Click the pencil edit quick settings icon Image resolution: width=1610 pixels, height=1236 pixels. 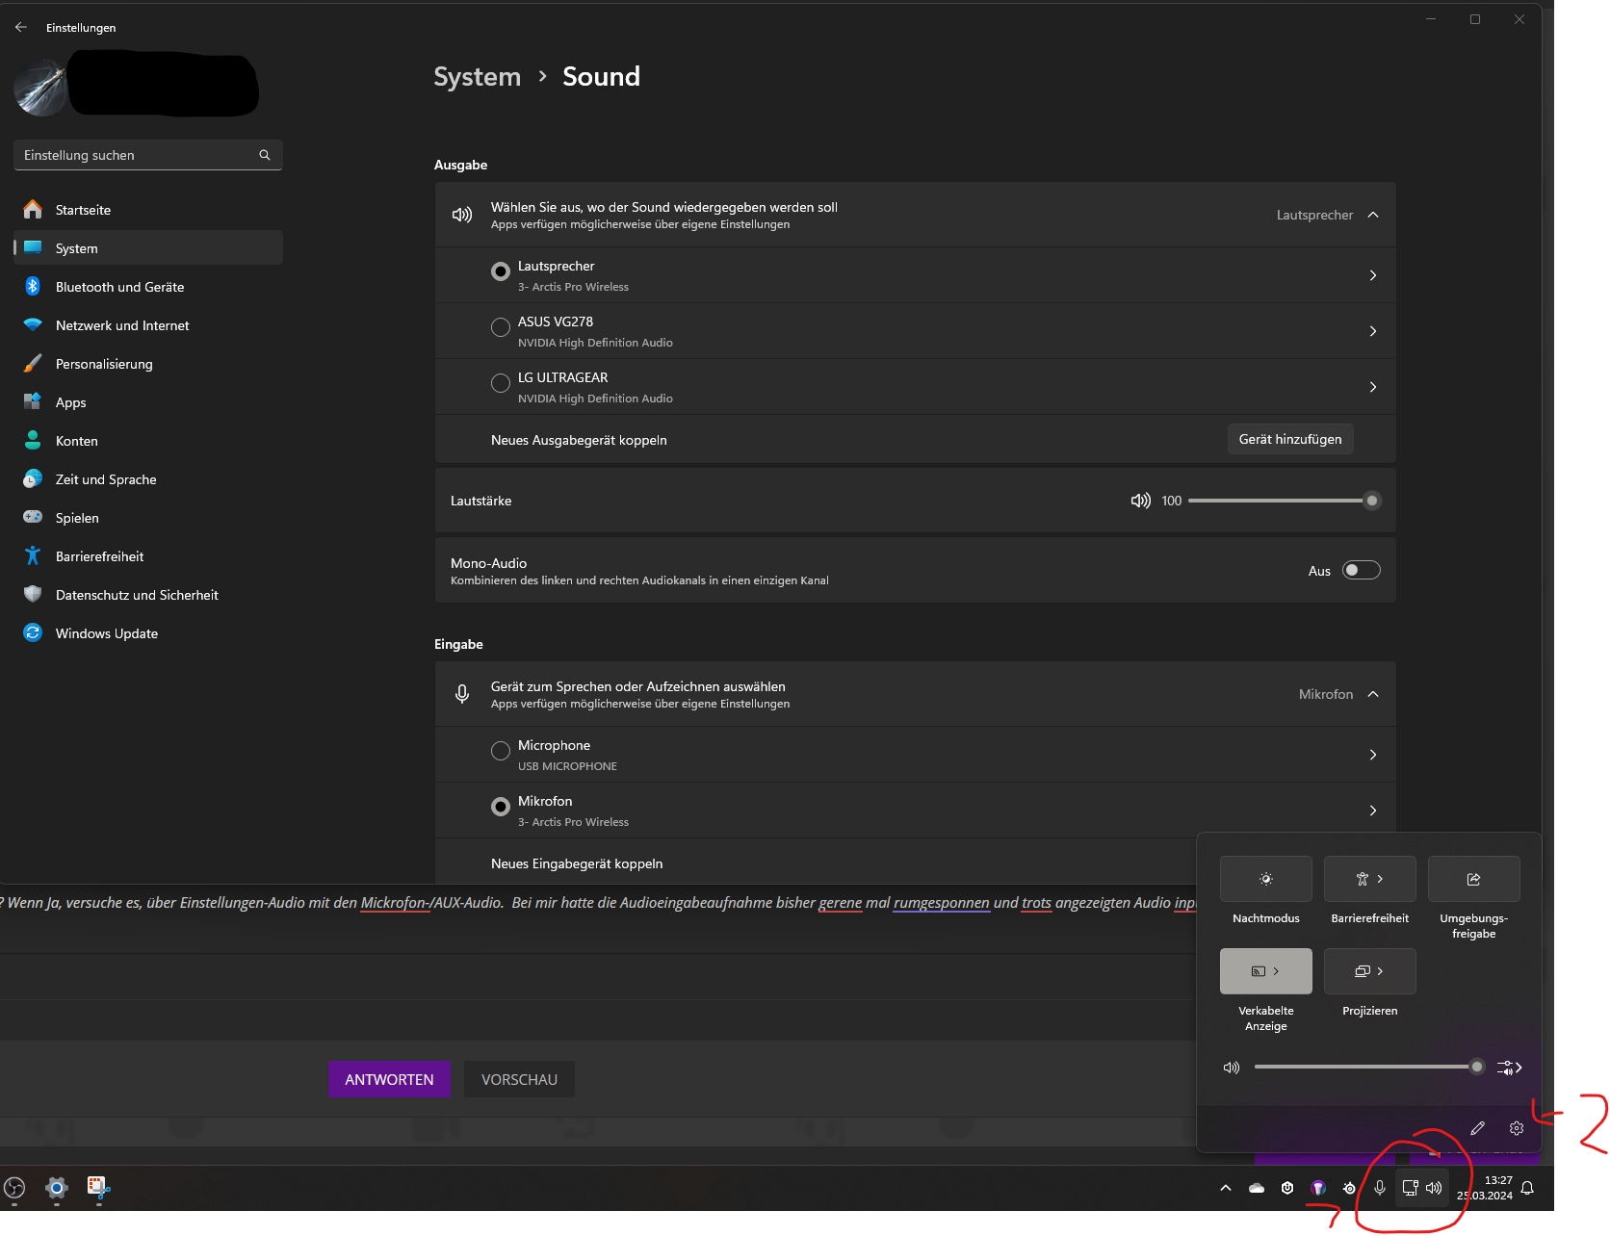pos(1477,1128)
